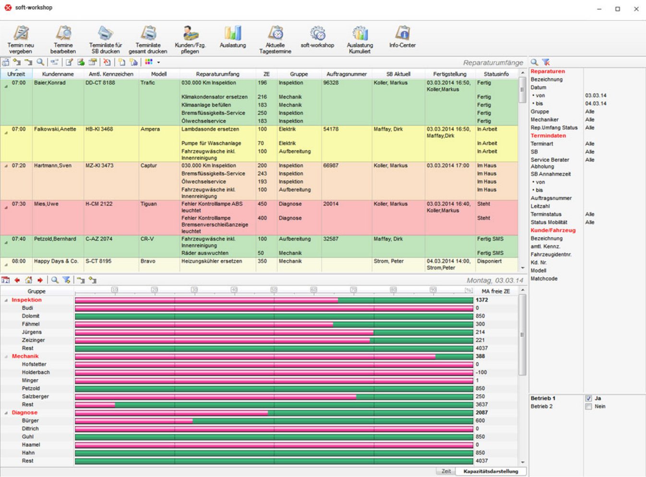
Task: Click the filter icon in right search panel
Action: point(546,62)
